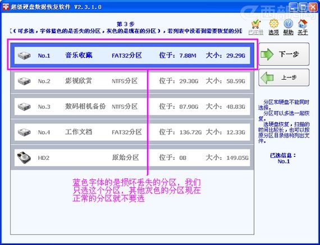Viewport: 320px width, 245px height.
Task: Click the 关于 label link
Action: 303,32
